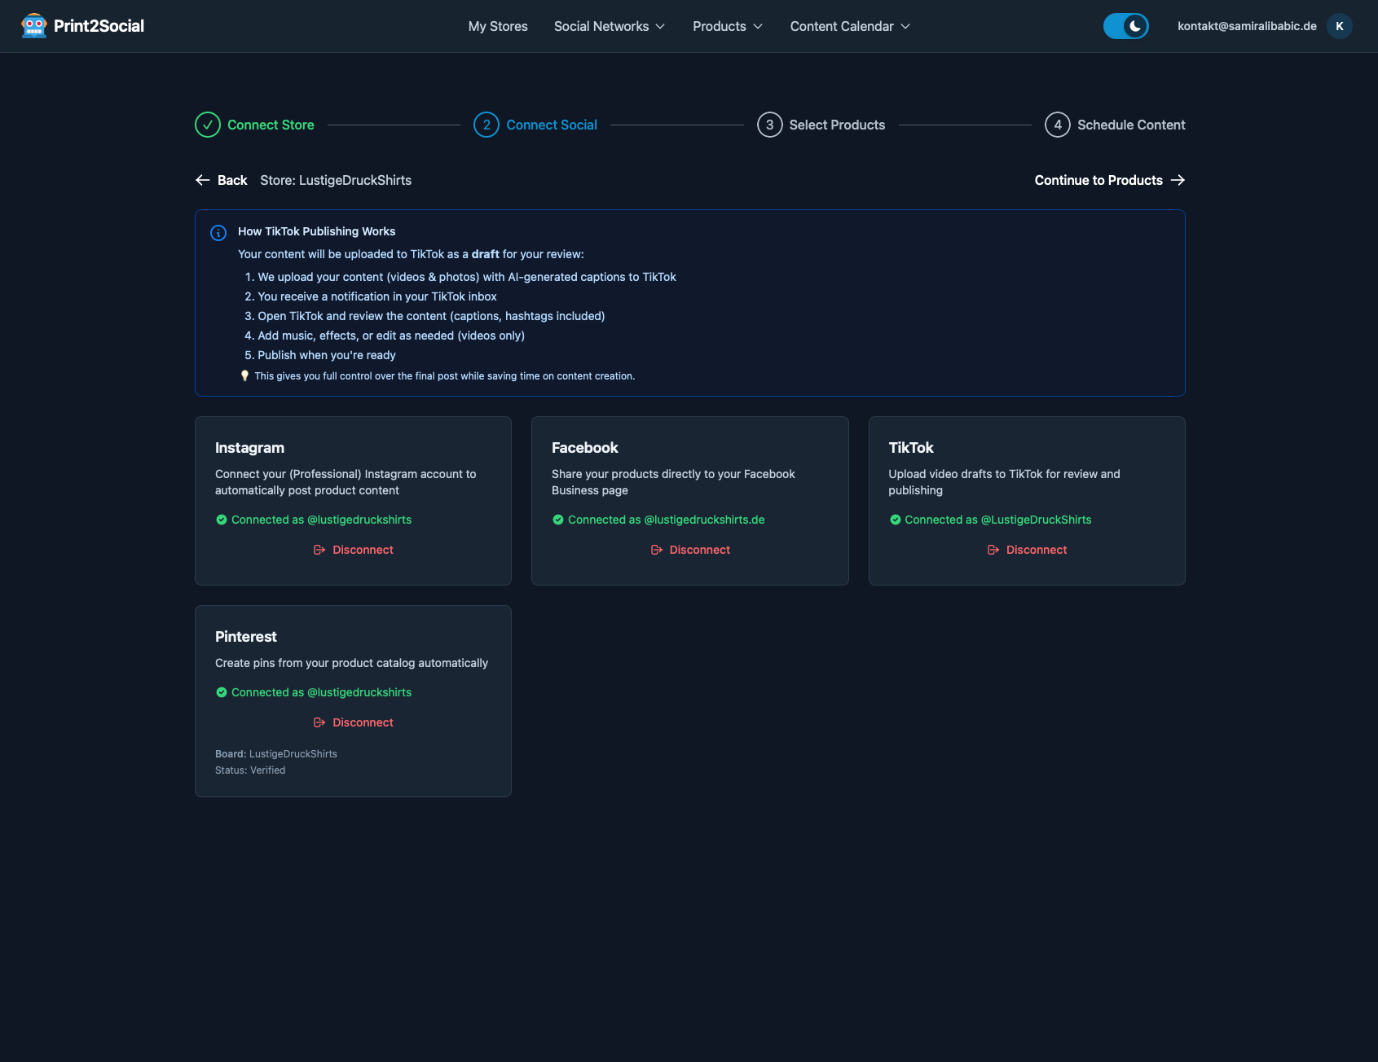1378x1062 pixels.
Task: Click the TikTok card heading
Action: pyautogui.click(x=911, y=448)
